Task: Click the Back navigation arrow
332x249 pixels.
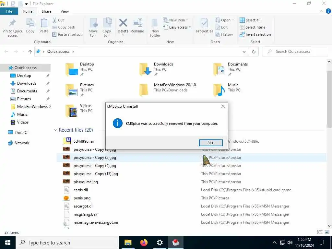Action: [6, 52]
